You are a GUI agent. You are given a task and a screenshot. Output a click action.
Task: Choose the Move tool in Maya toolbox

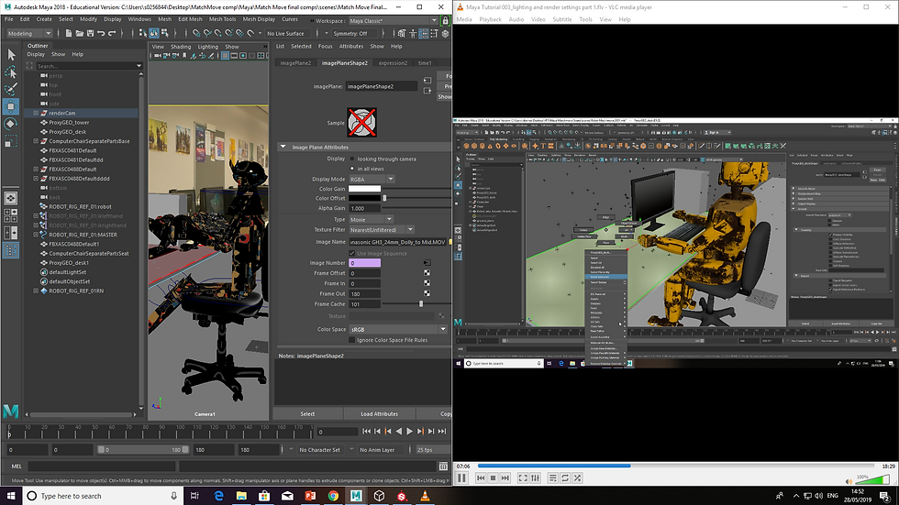pyautogui.click(x=11, y=106)
